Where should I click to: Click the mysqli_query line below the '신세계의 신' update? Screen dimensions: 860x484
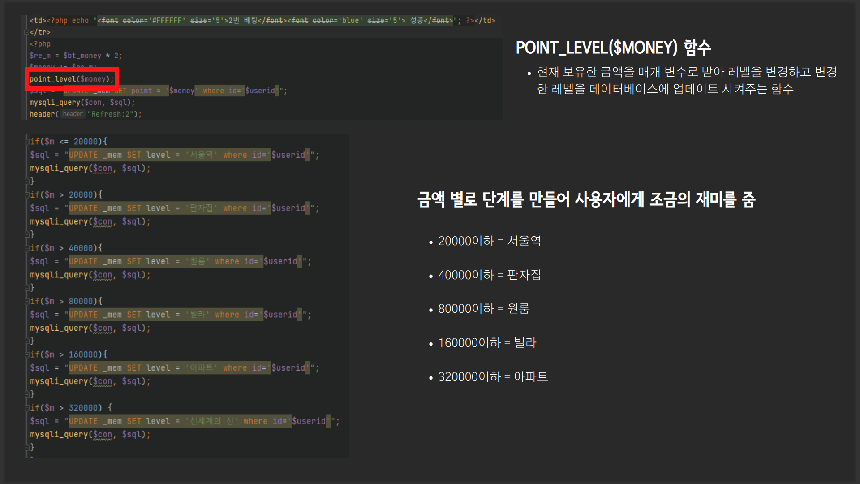tap(90, 435)
